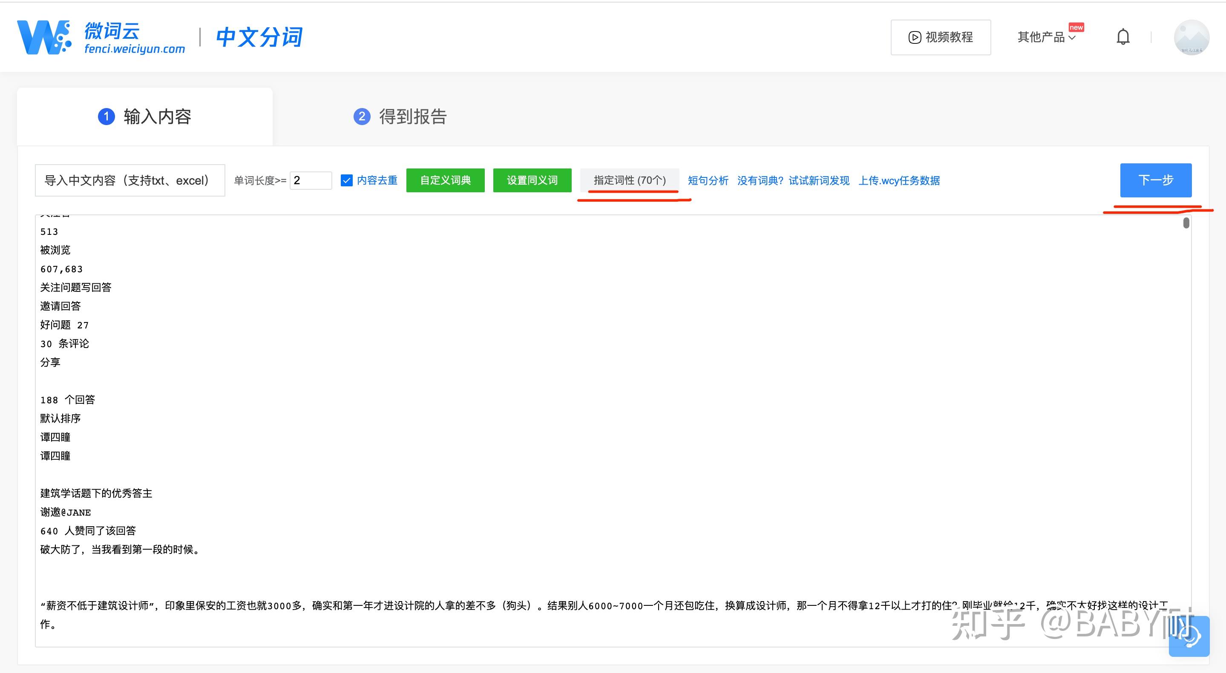Image resolution: width=1226 pixels, height=673 pixels.
Task: Click the step 2 circle badge
Action: click(x=362, y=117)
